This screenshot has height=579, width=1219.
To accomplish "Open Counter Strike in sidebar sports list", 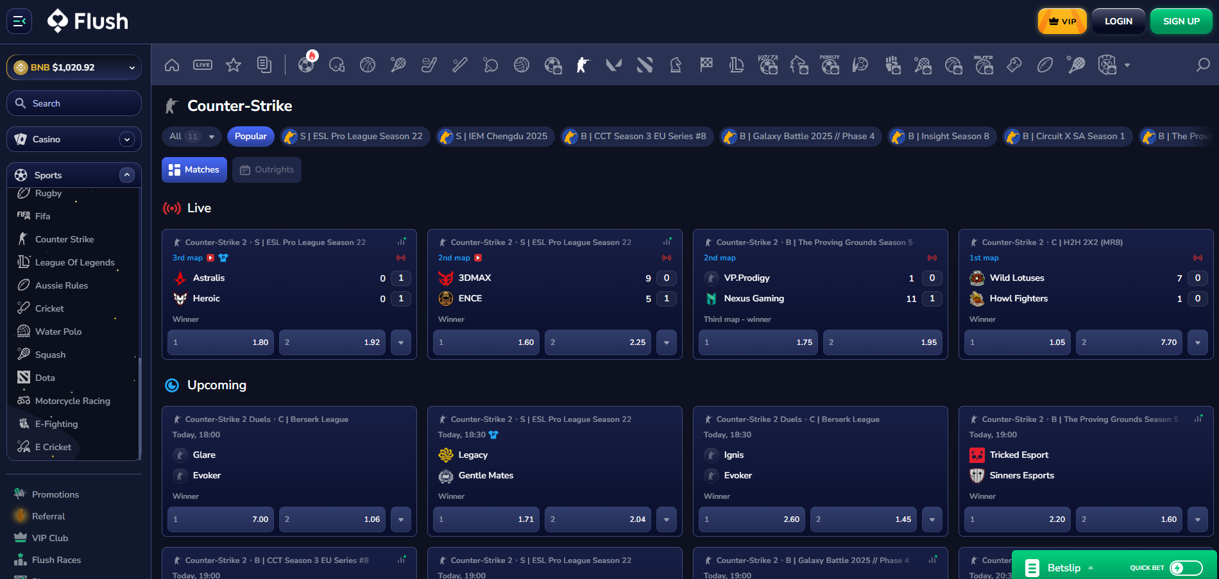I will click(x=64, y=239).
